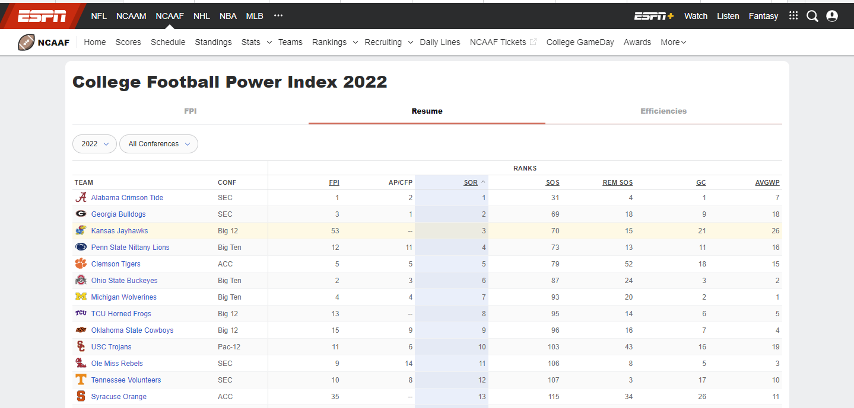Sort by the SOS column header

[553, 182]
